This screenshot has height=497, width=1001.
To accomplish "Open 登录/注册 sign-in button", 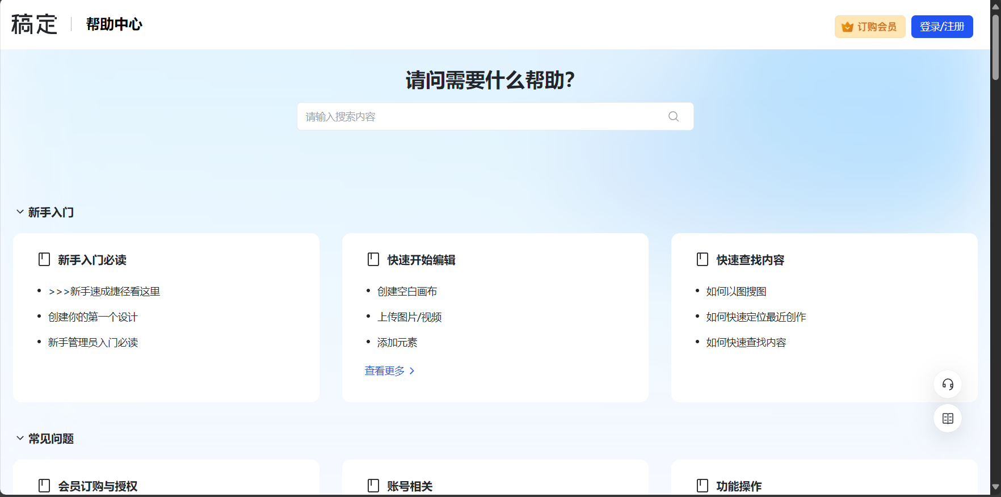I will click(x=942, y=27).
